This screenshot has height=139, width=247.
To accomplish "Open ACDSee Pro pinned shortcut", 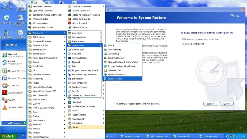I will click(x=13, y=86).
